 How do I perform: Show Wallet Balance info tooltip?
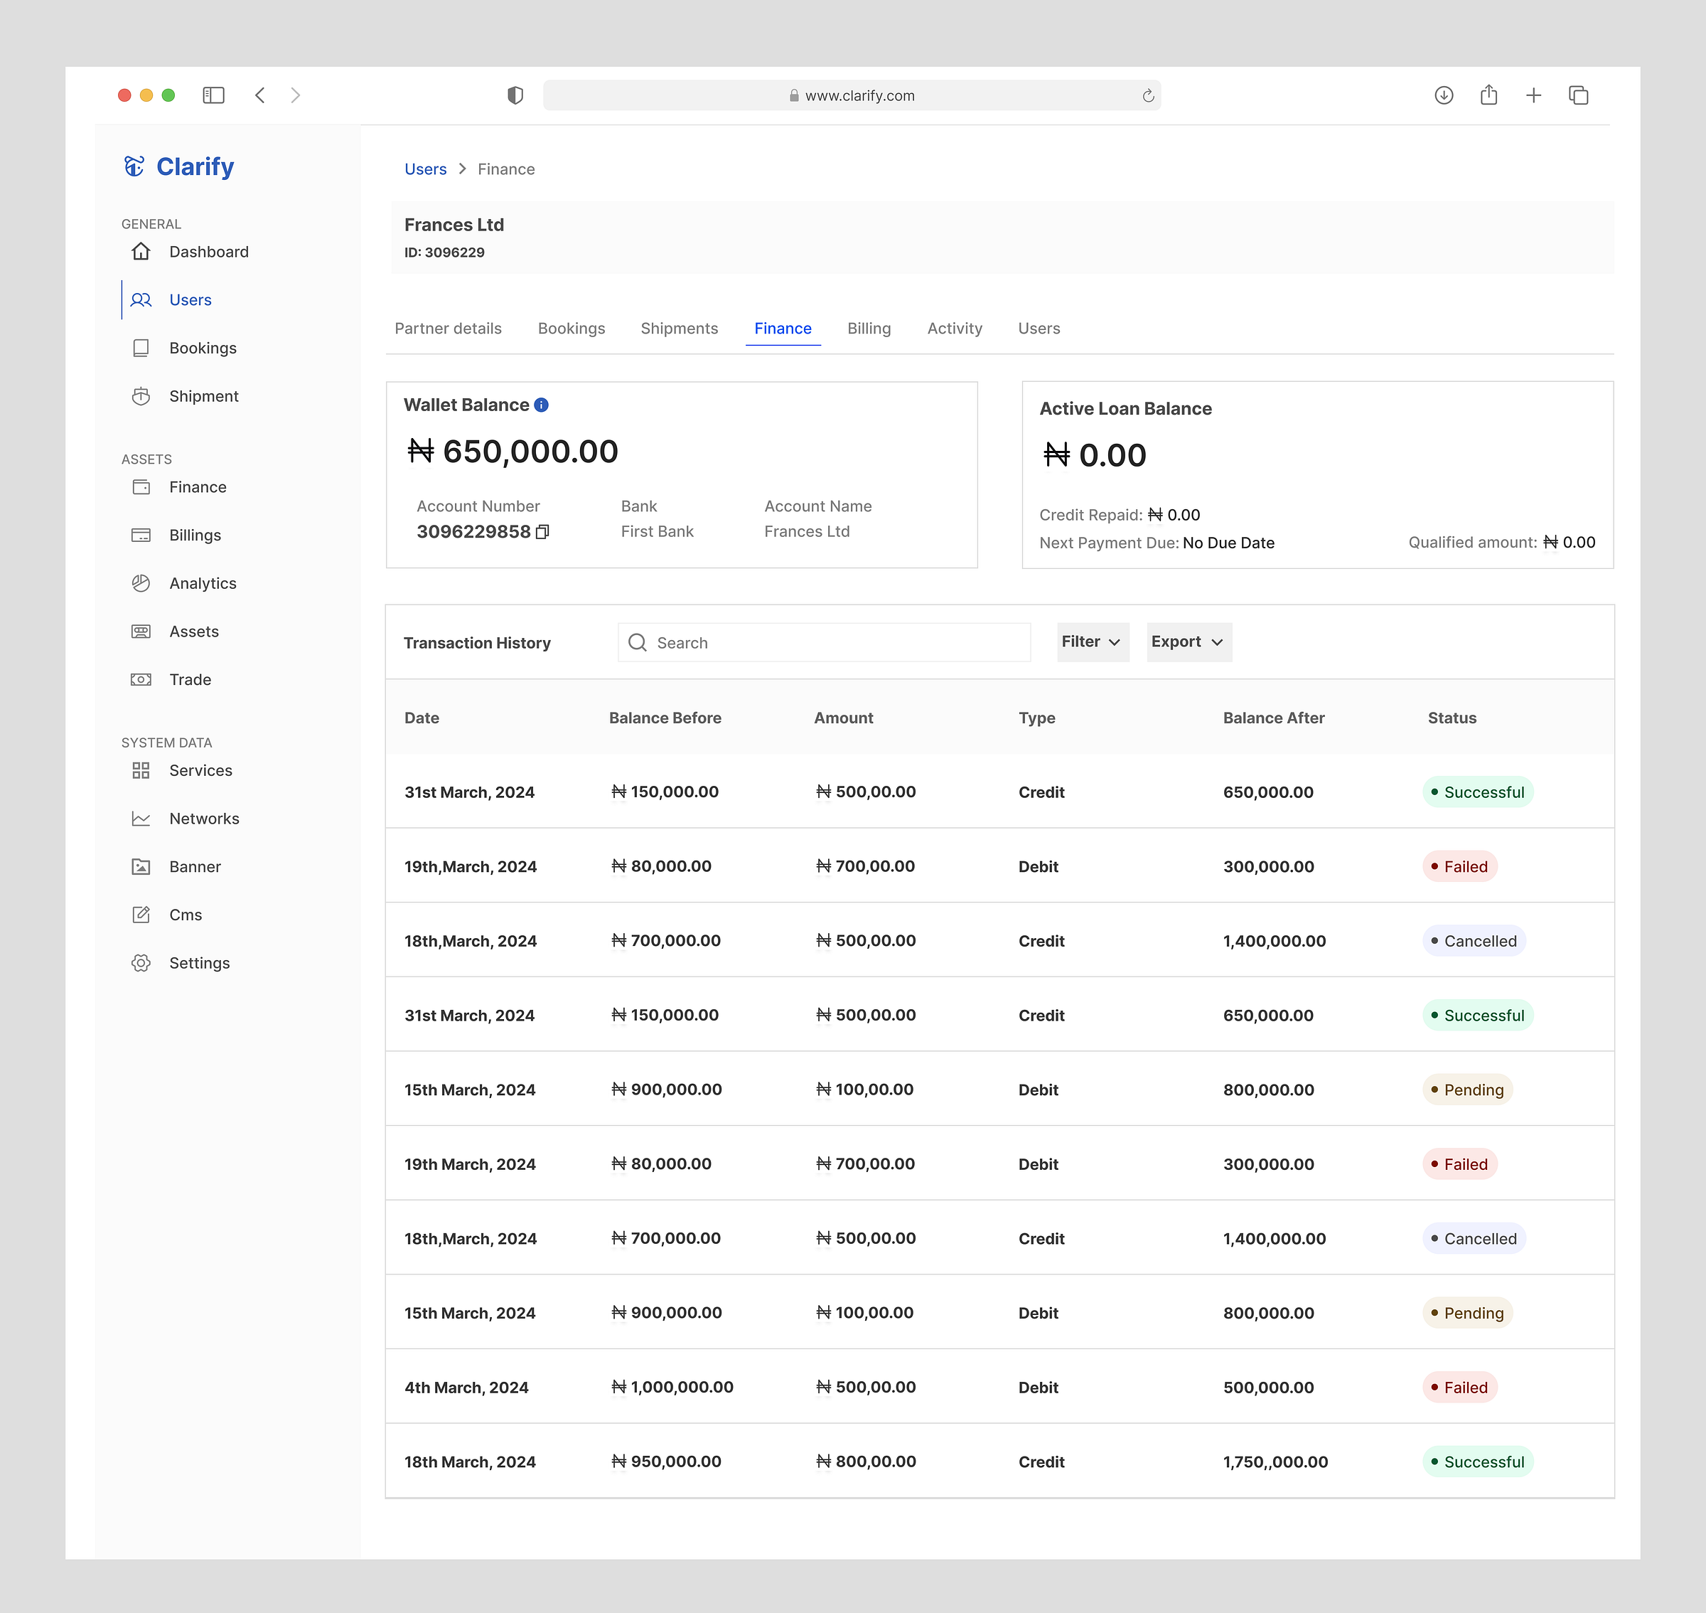(541, 404)
